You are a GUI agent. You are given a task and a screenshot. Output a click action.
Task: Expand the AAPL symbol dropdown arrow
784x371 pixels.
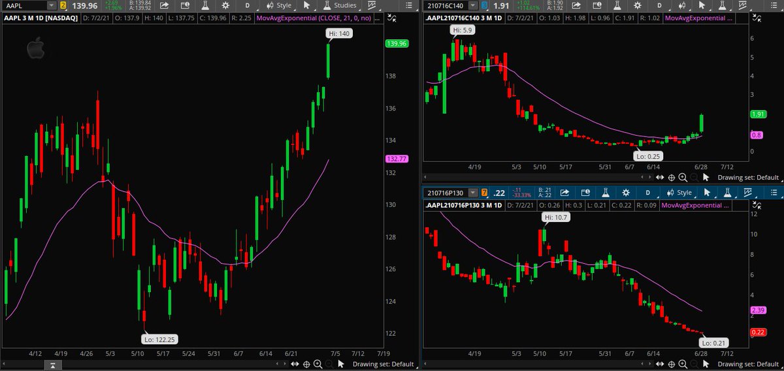[x=52, y=6]
